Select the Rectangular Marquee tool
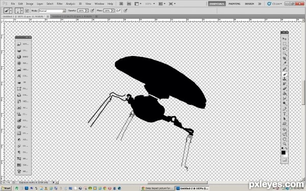This screenshot has width=306, height=191. click(x=285, y=44)
